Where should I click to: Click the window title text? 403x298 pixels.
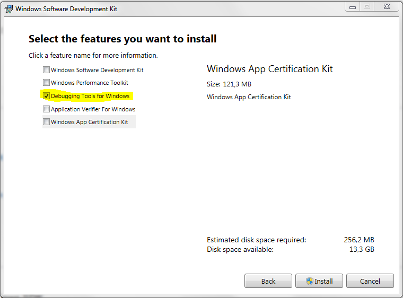(x=66, y=9)
